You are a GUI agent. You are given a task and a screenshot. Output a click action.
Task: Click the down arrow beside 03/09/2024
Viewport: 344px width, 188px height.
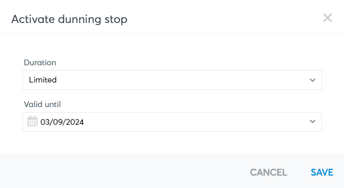[x=313, y=122]
